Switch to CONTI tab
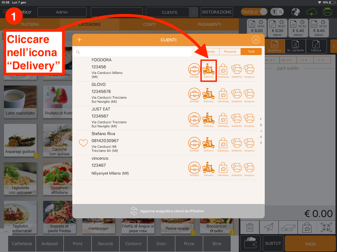This screenshot has width=337, height=252. coord(149,24)
